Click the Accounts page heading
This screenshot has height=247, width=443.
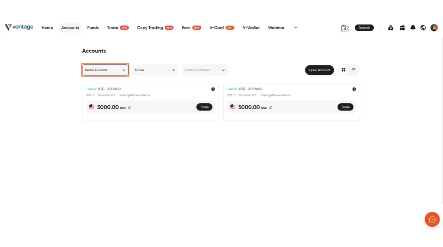(94, 51)
